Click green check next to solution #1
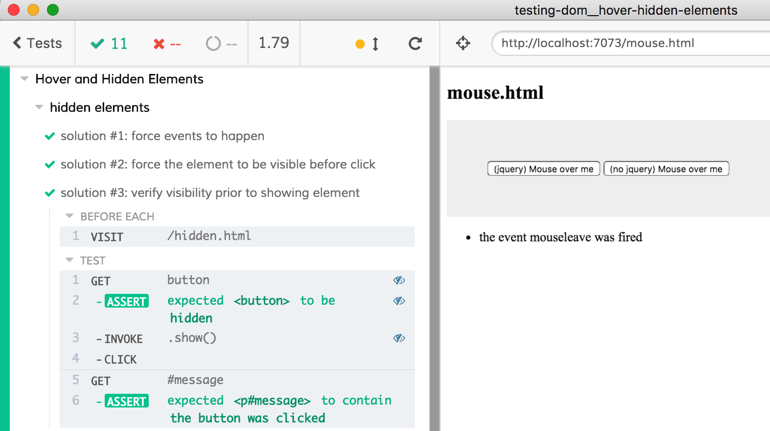The height and width of the screenshot is (431, 770). tap(50, 136)
